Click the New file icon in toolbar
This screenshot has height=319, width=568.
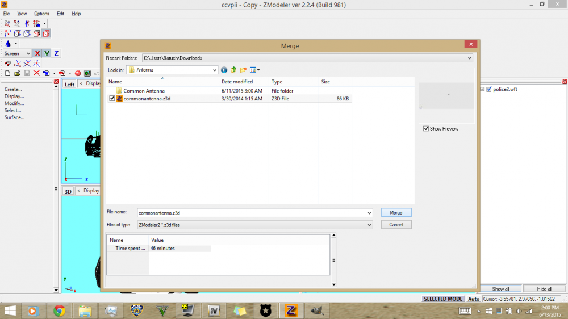pos(7,73)
